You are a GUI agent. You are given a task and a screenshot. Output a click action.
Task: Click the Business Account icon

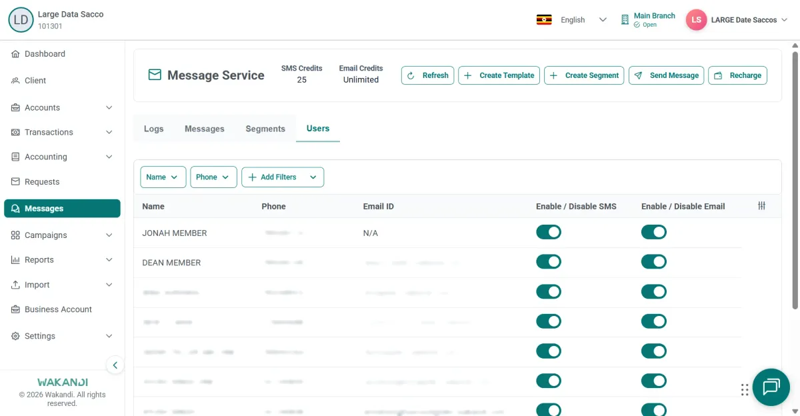click(15, 309)
